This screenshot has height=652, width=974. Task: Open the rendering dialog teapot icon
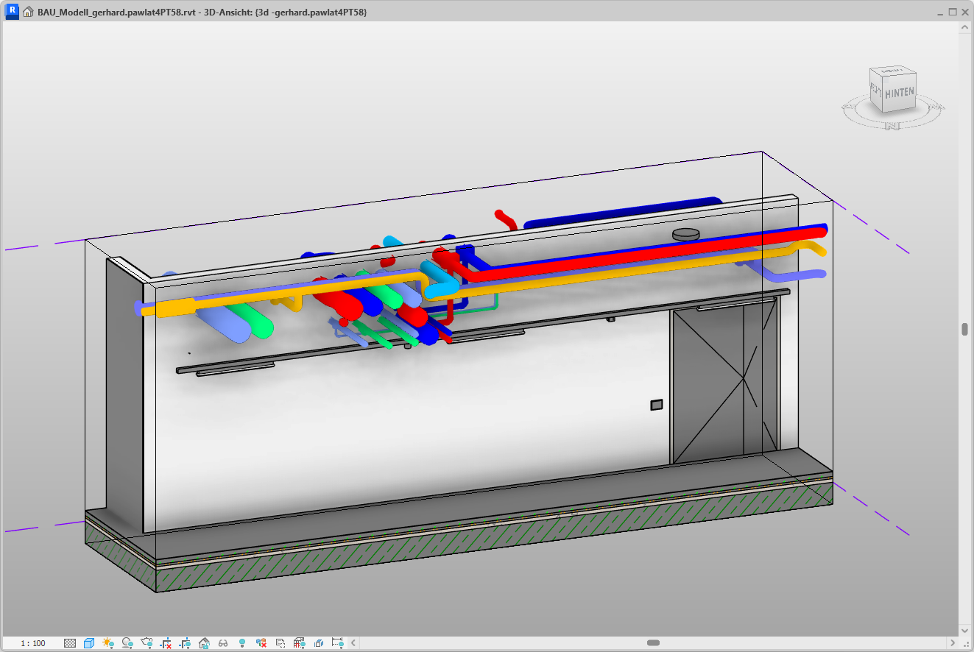[147, 643]
